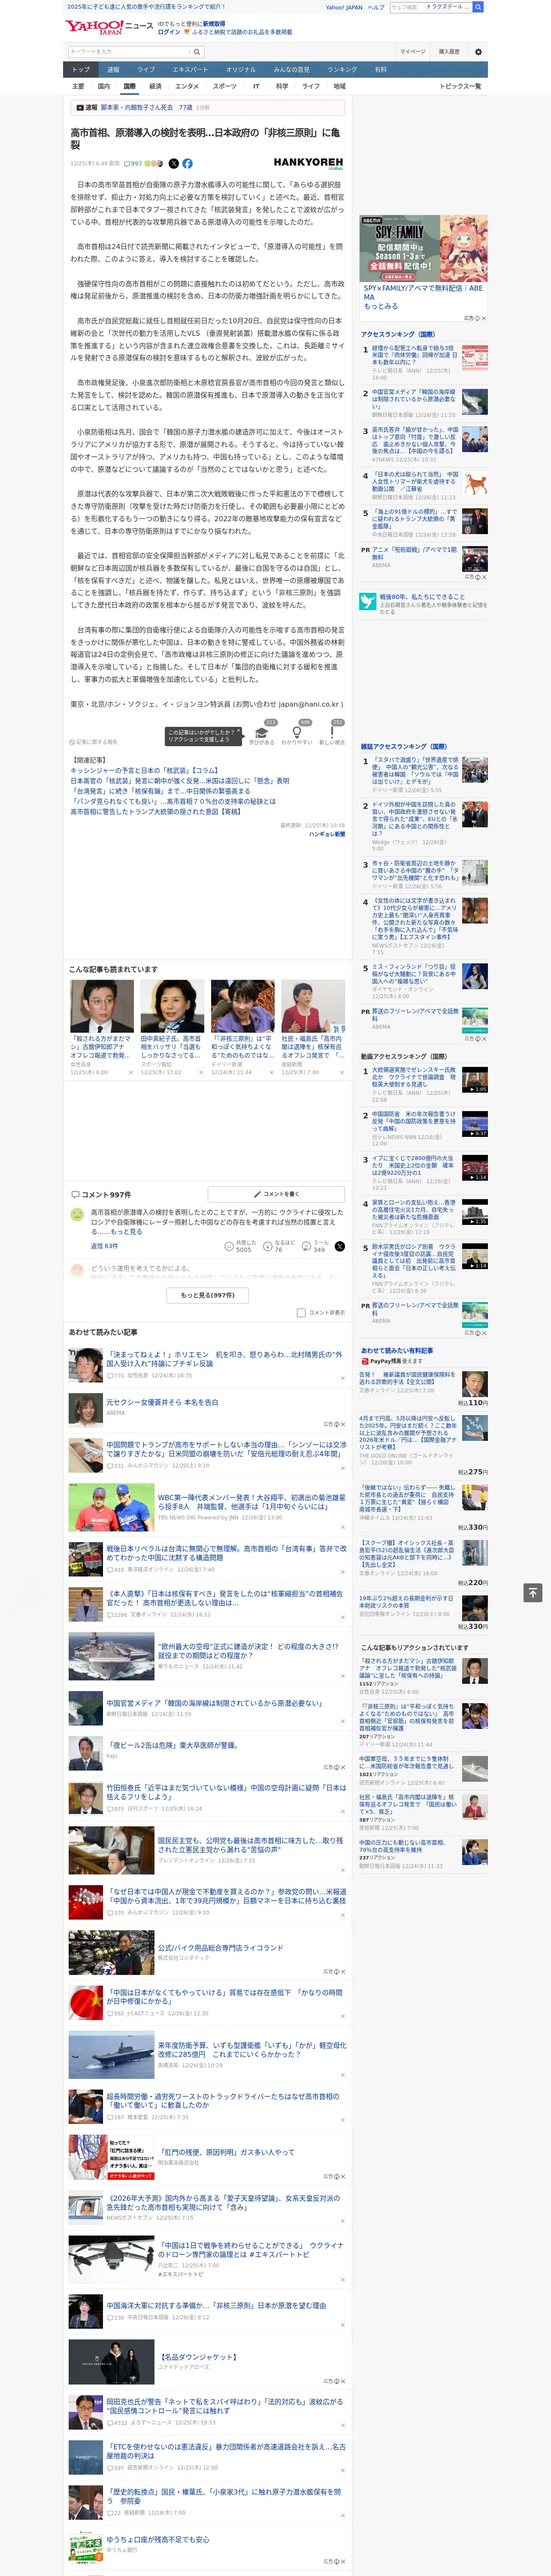Open related article 「パンダ見られなくても良い」

[172, 801]
